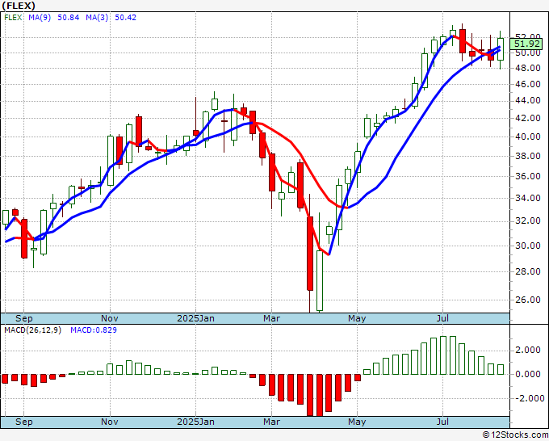Click the MA(3) value 50.42
The image size is (549, 441).
coord(125,18)
